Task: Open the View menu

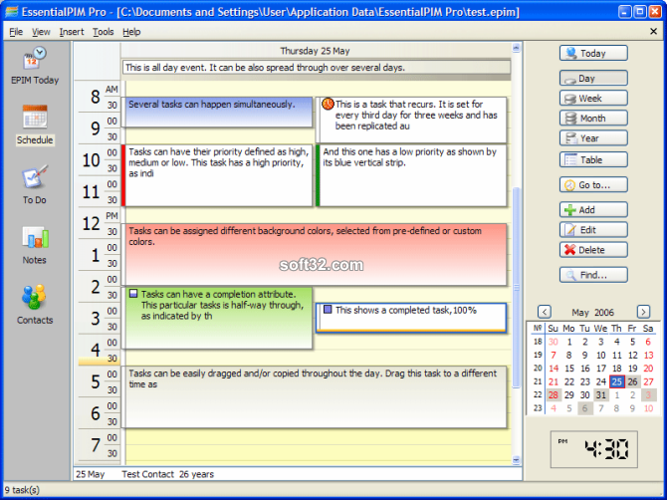Action: point(41,32)
